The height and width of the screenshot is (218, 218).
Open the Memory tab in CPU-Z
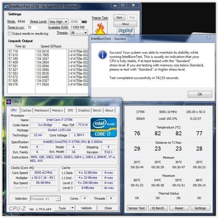tap(57, 110)
